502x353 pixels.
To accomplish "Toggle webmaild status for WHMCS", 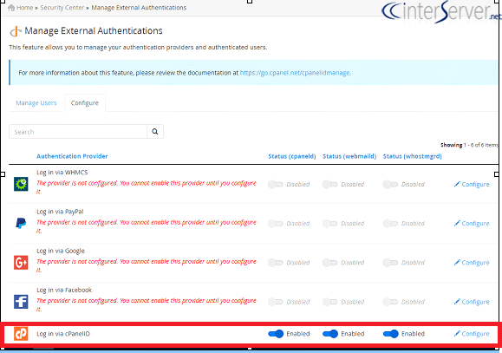I will [x=329, y=184].
